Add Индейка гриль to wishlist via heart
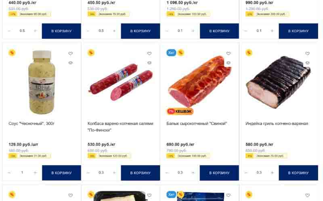The image size is (323, 201). point(307,53)
